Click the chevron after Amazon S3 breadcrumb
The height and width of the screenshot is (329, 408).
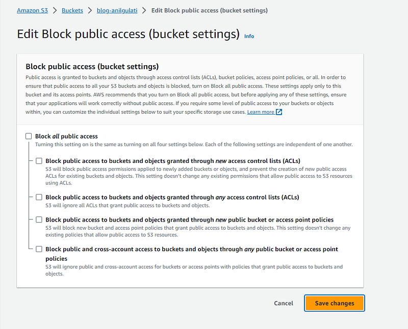coord(55,10)
